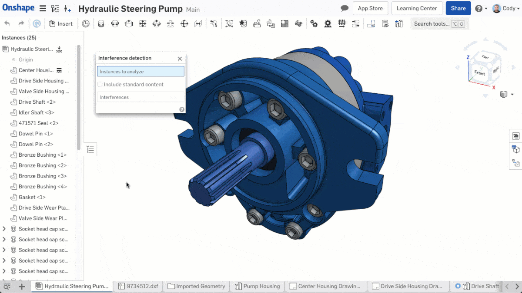Close the Interference detection dialog
Screen dimensions: 522x293
click(180, 59)
